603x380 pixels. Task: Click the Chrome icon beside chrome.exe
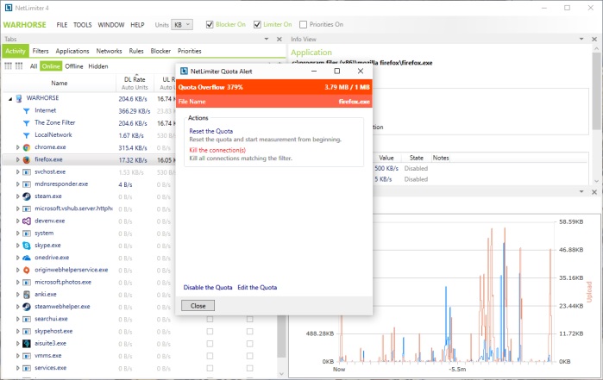(27, 147)
